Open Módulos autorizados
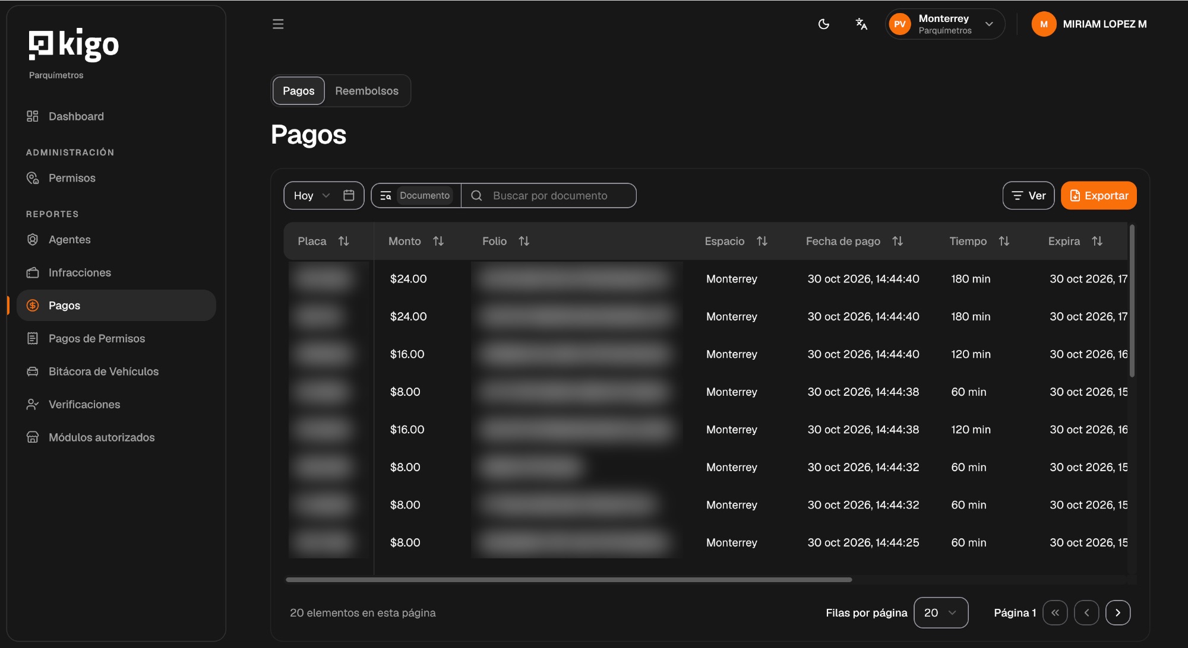Image resolution: width=1188 pixels, height=648 pixels. [102, 437]
